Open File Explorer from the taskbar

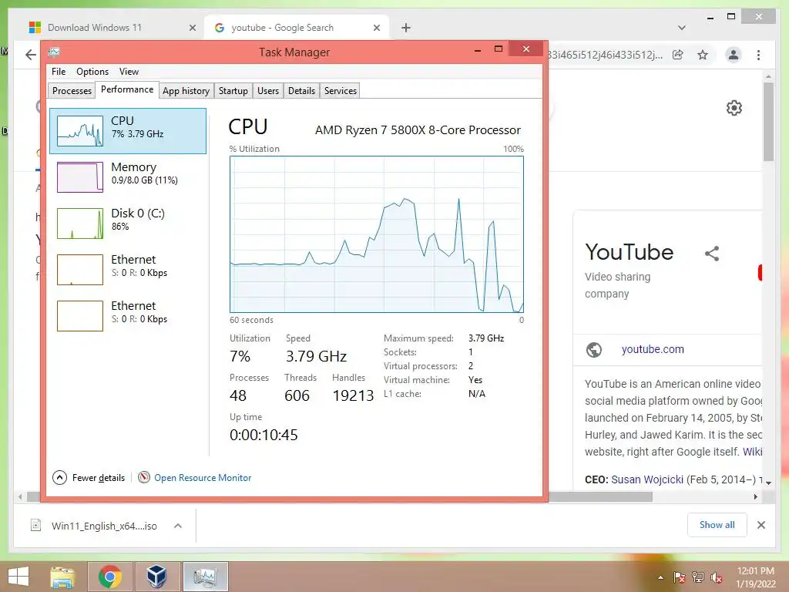pos(62,577)
